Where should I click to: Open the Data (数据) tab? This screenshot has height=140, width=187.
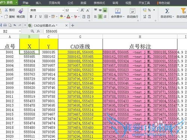(x=83, y=3)
